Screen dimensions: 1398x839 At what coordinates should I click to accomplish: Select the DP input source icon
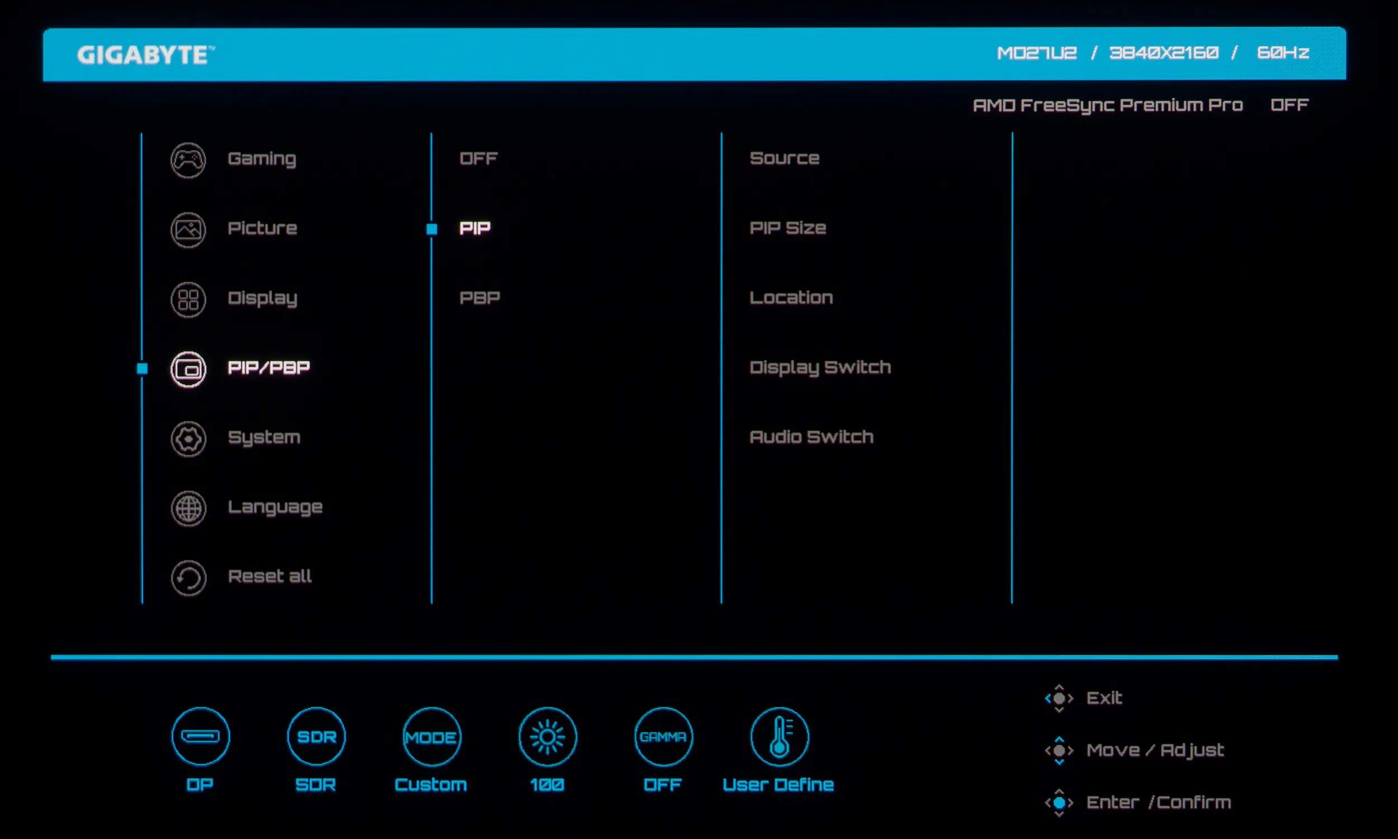tap(201, 736)
